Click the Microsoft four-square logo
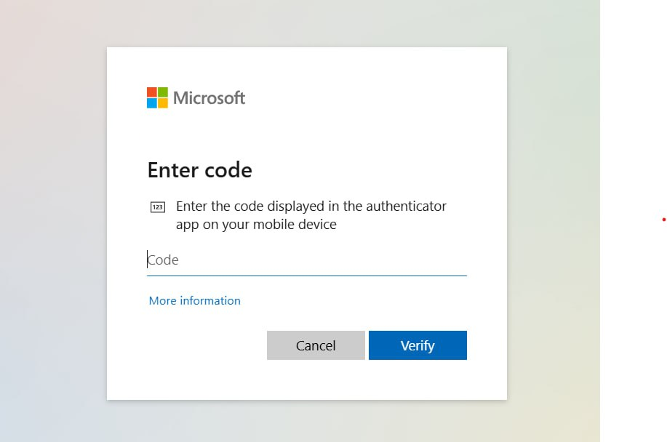This screenshot has width=667, height=442. [157, 97]
